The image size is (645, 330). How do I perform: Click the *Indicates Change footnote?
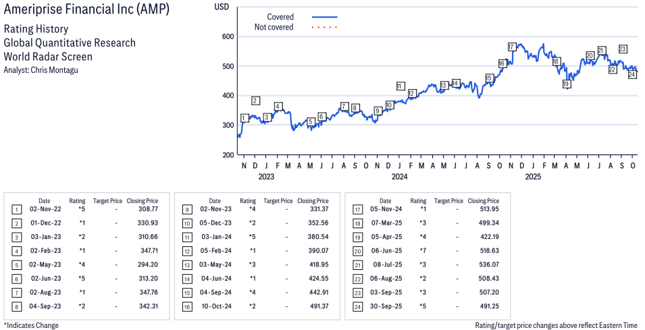pyautogui.click(x=31, y=325)
